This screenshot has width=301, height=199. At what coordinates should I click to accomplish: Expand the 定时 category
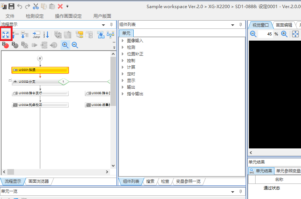pos(123,74)
